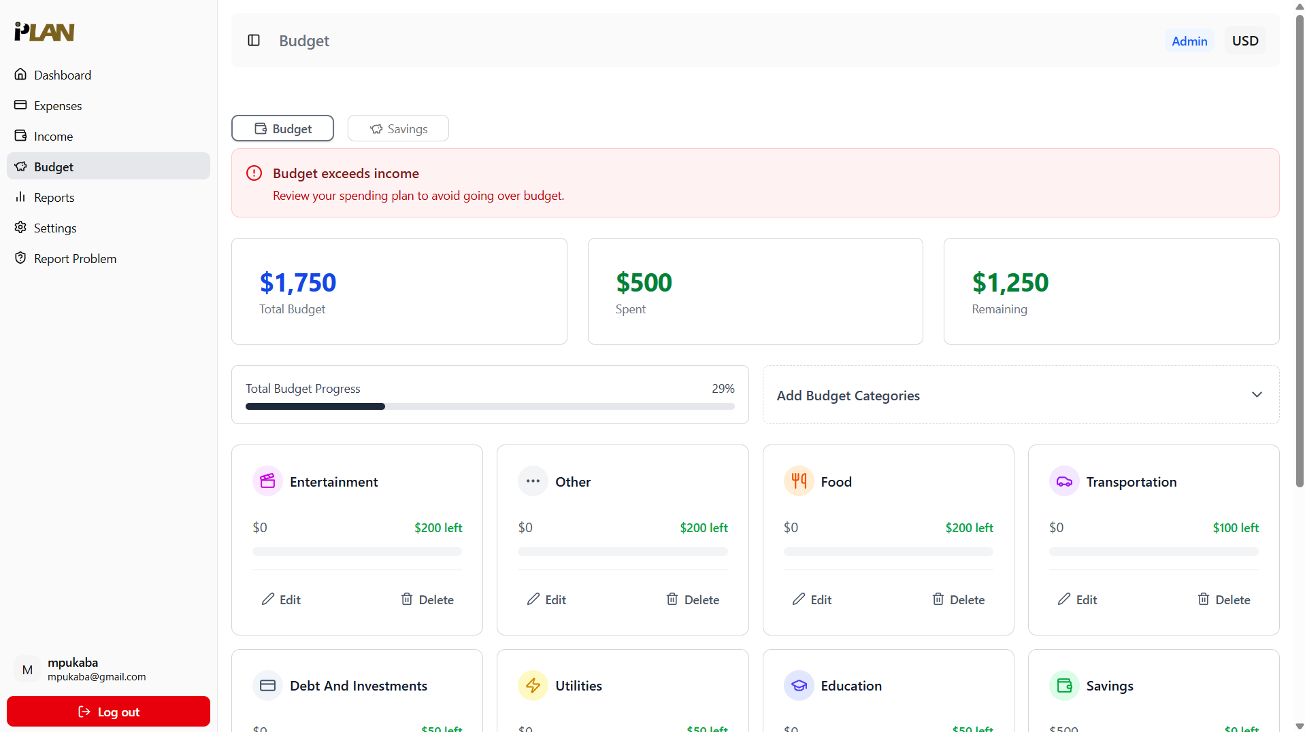Click the lightning icon on the Utilities card
This screenshot has width=1305, height=732.
(x=533, y=685)
